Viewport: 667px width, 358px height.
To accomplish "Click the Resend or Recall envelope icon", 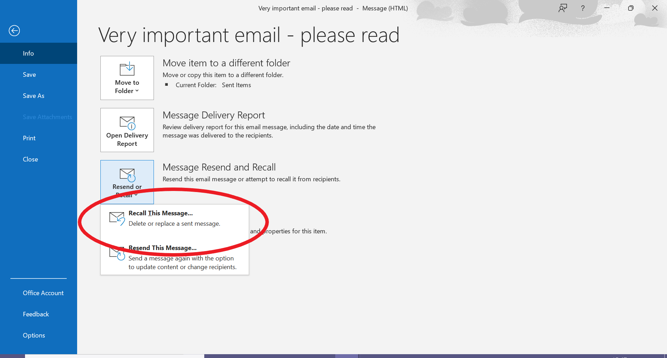I will tap(127, 175).
